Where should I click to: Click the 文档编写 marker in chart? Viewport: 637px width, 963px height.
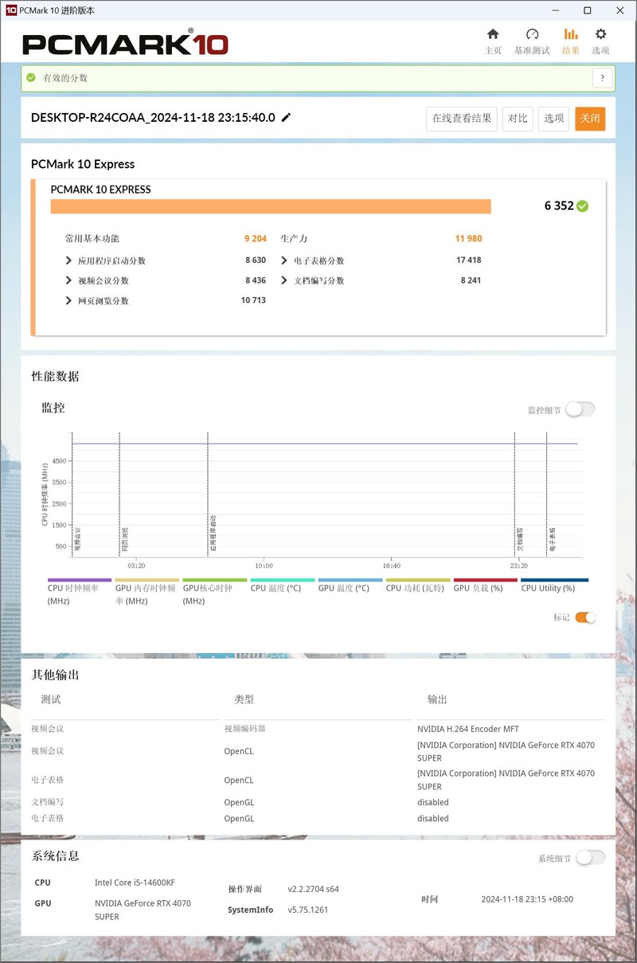click(x=520, y=539)
